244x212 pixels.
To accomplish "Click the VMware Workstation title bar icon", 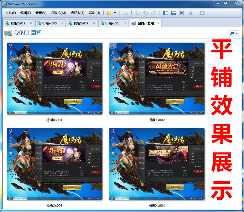I will (x=4, y=4).
